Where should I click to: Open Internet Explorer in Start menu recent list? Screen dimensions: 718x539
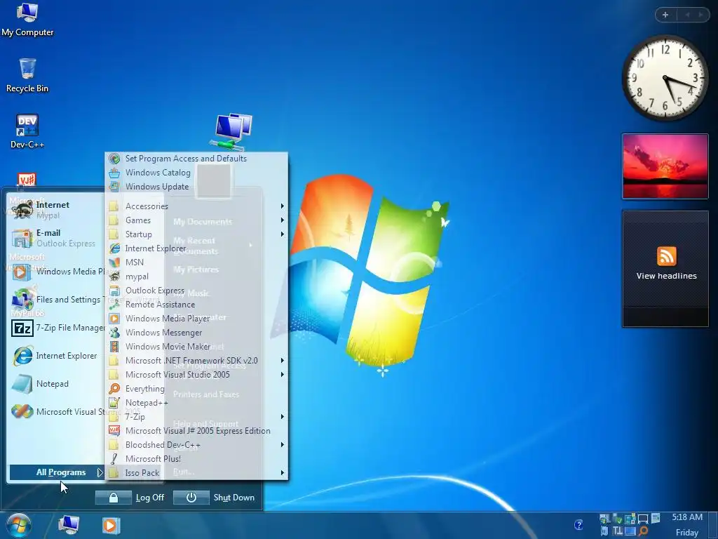[x=57, y=356]
